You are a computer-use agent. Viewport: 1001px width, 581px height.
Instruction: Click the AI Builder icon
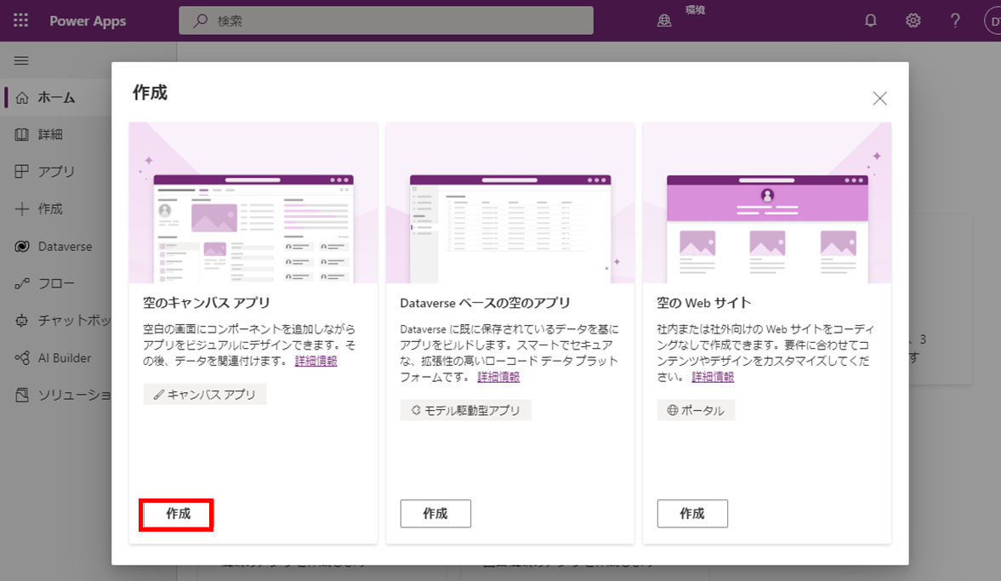[x=22, y=358]
